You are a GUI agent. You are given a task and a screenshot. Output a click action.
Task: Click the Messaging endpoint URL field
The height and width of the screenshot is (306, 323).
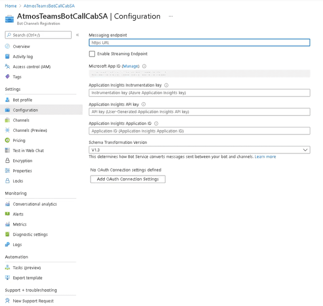(x=199, y=43)
